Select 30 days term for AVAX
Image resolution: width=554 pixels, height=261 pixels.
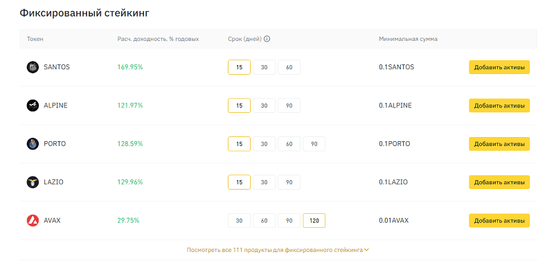239,221
